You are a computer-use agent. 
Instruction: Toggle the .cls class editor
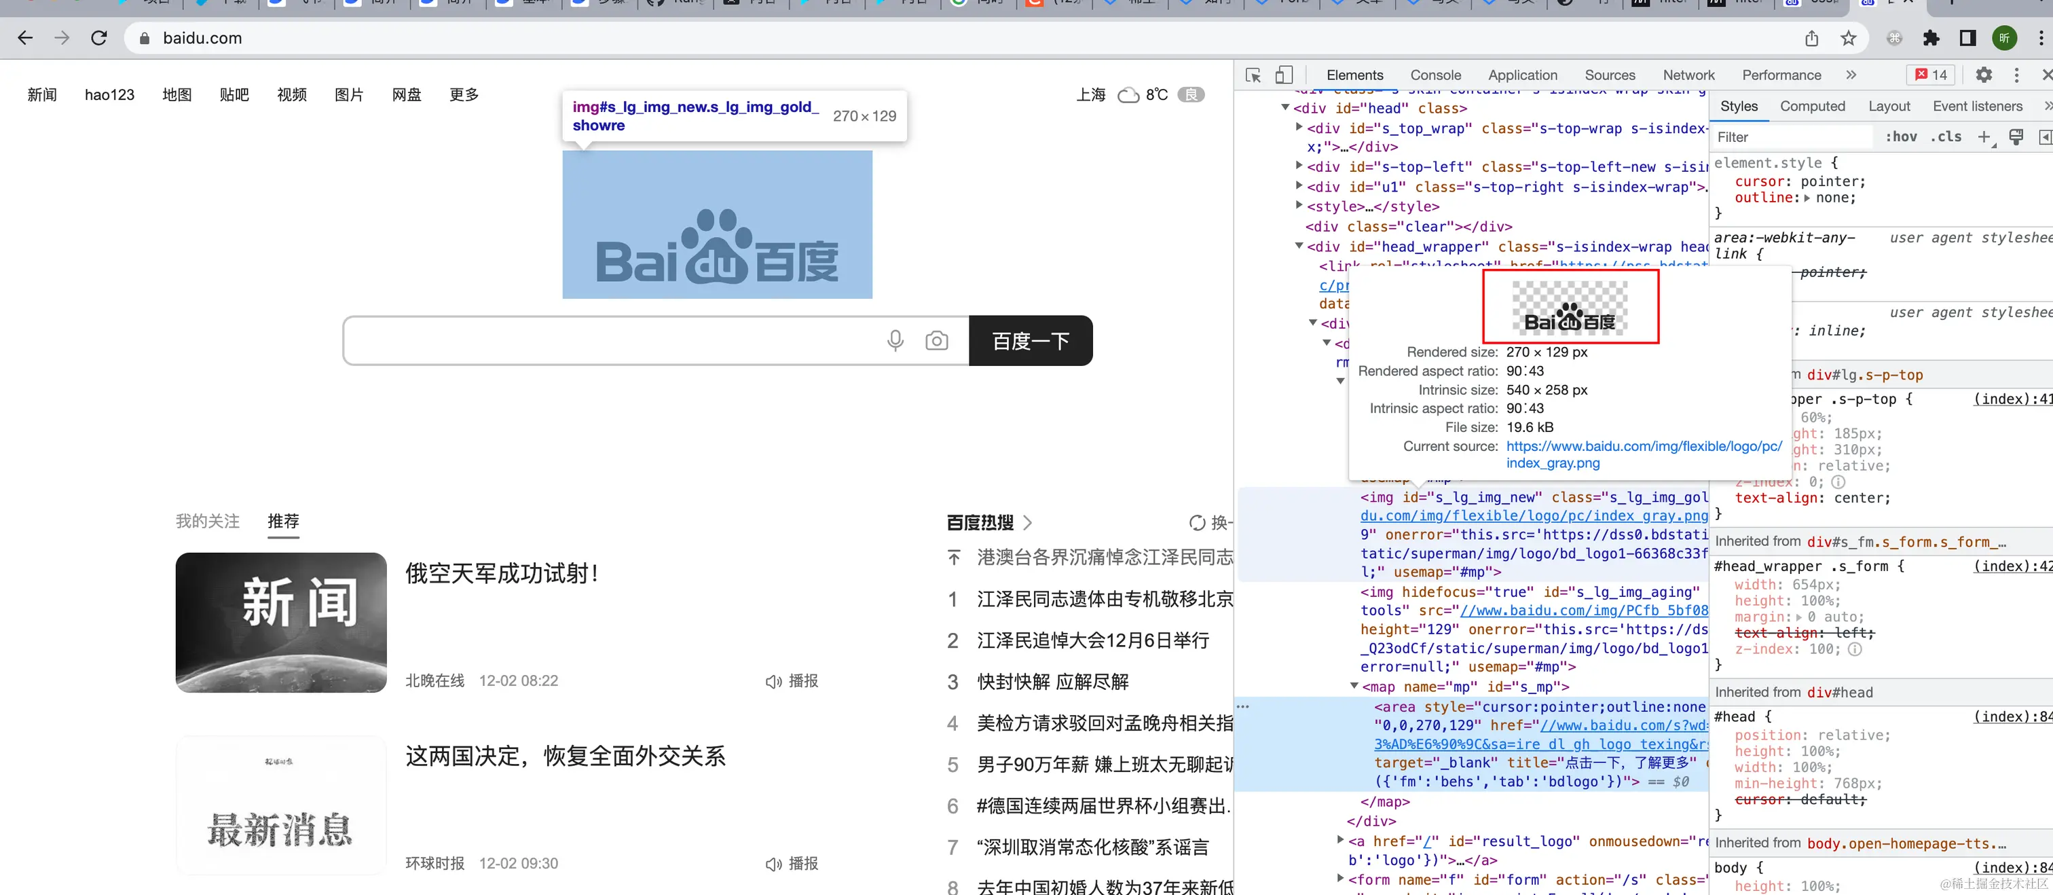click(x=1946, y=137)
